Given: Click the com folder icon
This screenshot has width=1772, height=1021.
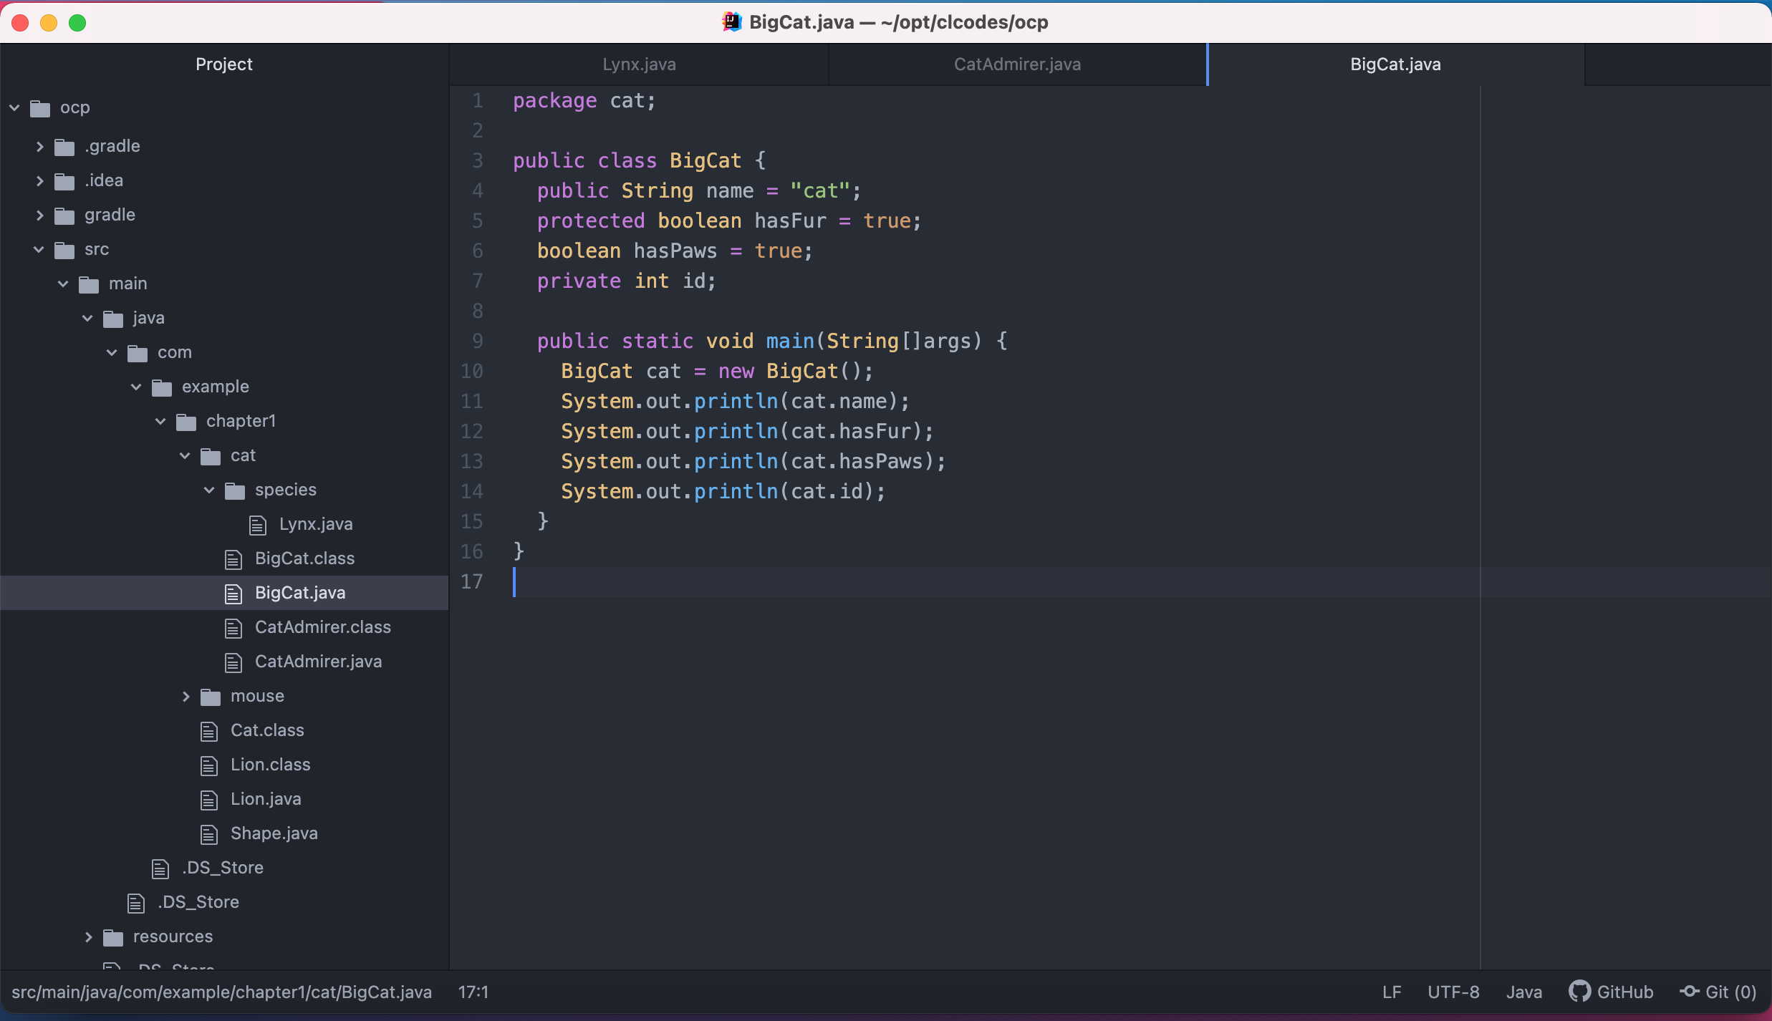Looking at the screenshot, I should [138, 354].
